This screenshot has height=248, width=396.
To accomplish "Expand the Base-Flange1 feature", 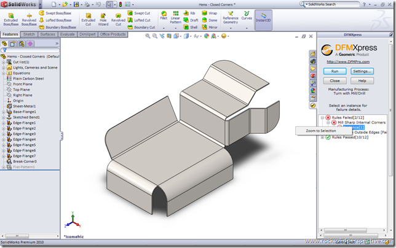I will pos(3,112).
